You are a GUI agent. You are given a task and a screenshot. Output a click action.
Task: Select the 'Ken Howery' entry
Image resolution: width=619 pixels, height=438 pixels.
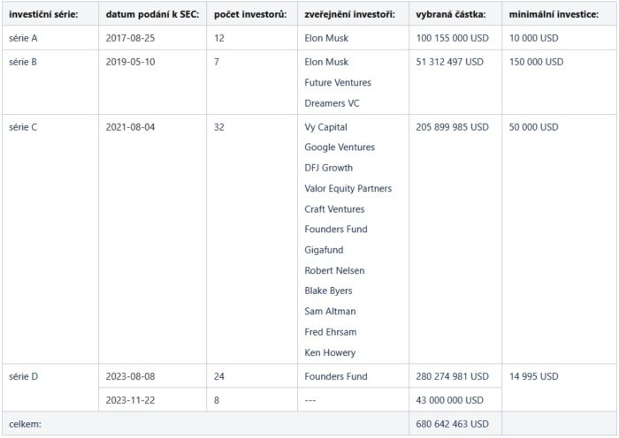coord(330,353)
